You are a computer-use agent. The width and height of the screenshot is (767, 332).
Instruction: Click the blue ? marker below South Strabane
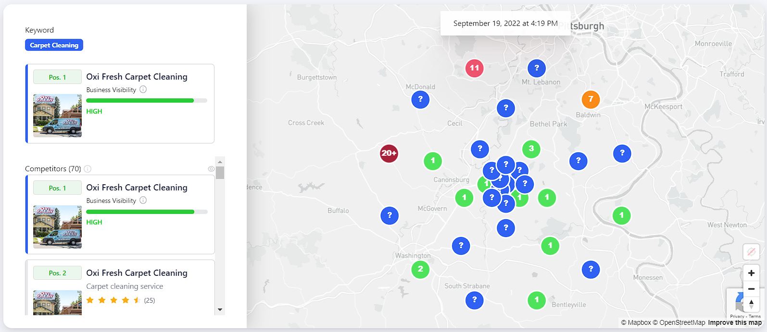point(475,300)
